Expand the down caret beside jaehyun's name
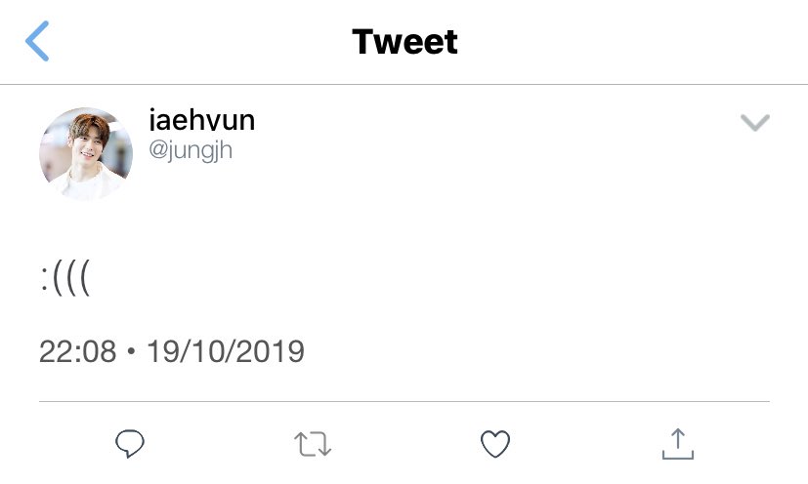Screen dimensions: 808x484 (755, 123)
